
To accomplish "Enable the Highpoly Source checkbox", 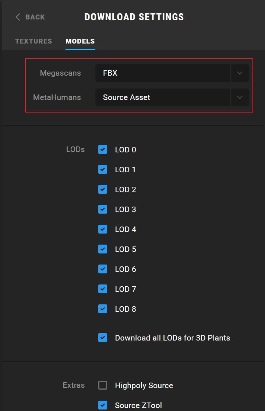I will coord(103,385).
